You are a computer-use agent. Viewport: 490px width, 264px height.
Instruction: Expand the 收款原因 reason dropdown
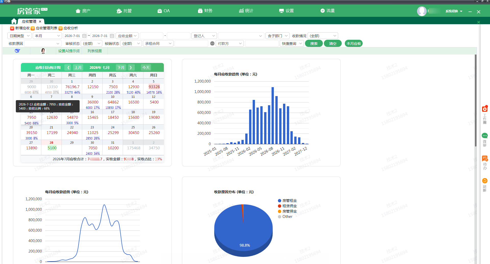click(x=43, y=44)
